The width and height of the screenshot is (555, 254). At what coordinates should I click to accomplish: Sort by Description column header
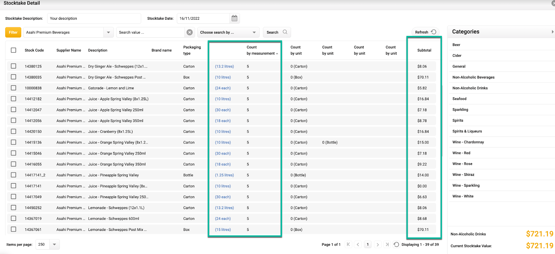98,50
